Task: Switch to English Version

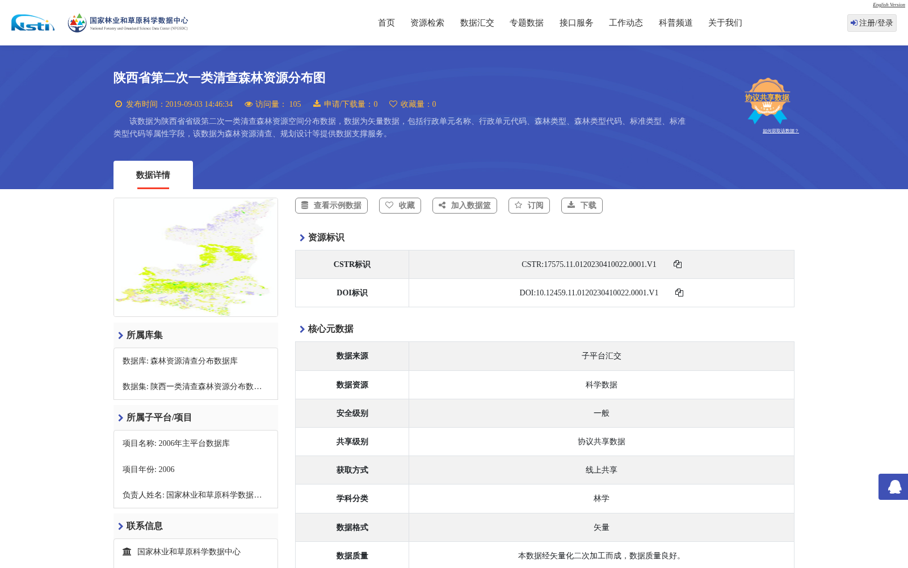Action: (889, 5)
